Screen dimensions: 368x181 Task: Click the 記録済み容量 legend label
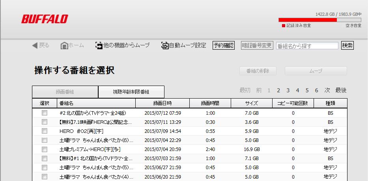(x=299, y=26)
